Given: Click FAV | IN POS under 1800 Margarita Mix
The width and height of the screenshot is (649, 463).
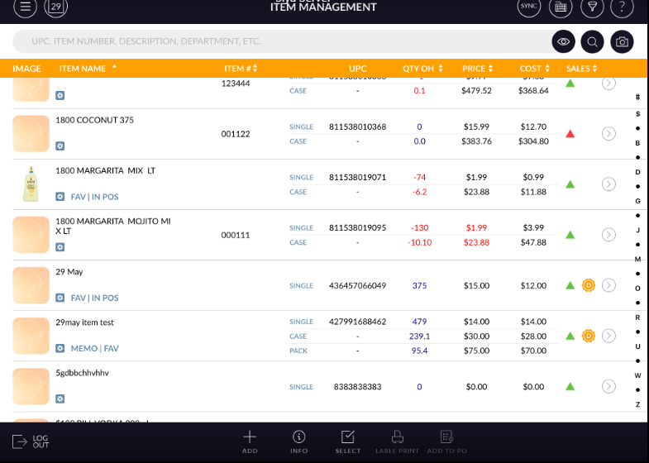Looking at the screenshot, I should tap(94, 197).
